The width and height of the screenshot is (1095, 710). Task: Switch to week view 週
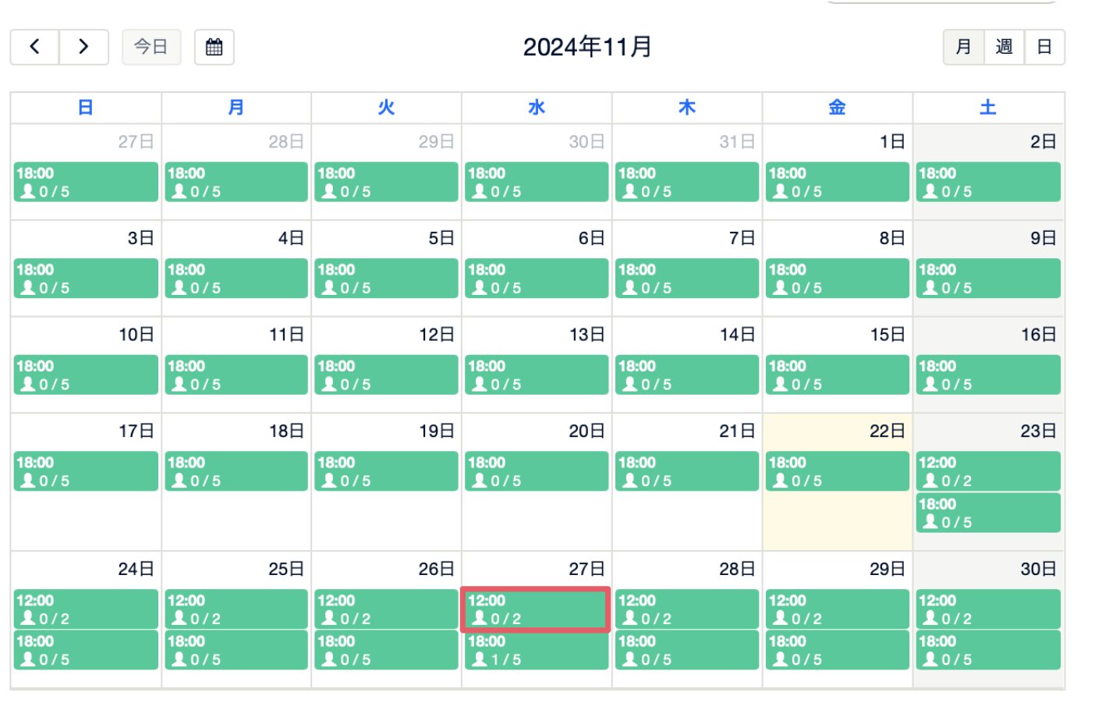tap(1004, 47)
